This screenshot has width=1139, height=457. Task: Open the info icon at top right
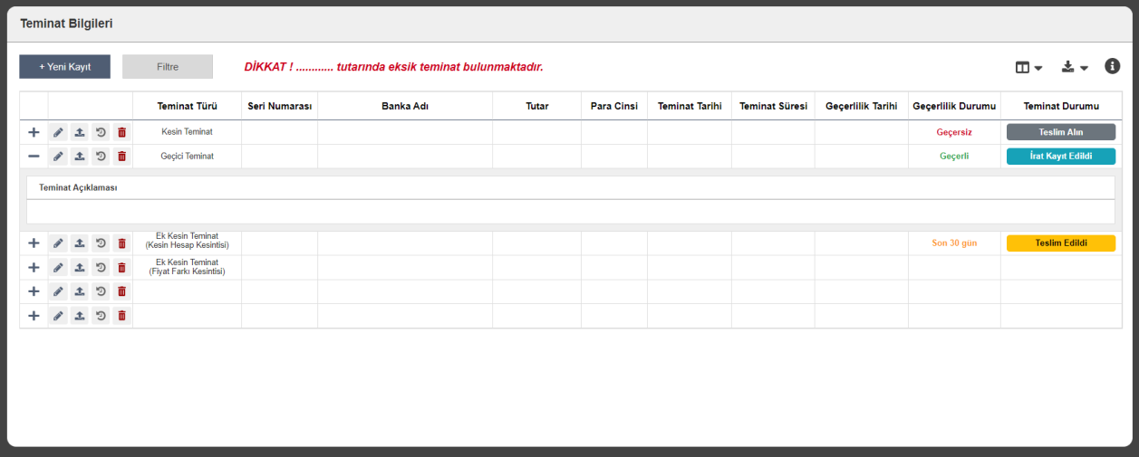point(1113,66)
